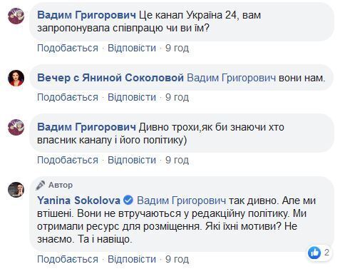Like first comment about канал Україна 24
Screen dimensions: 340x269
coord(68,48)
